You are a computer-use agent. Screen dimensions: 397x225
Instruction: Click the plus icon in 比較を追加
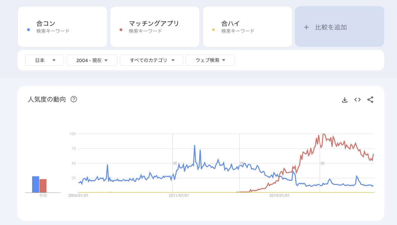[306, 27]
